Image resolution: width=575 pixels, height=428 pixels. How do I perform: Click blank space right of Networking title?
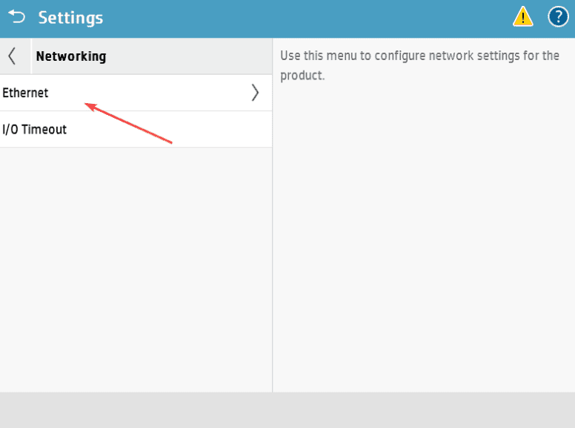pos(193,56)
